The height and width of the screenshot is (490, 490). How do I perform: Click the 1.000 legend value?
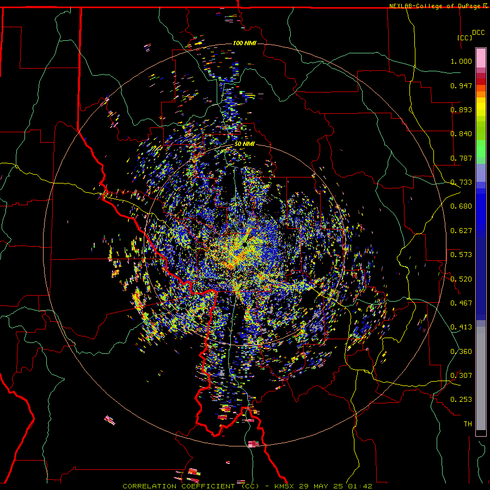pos(461,61)
